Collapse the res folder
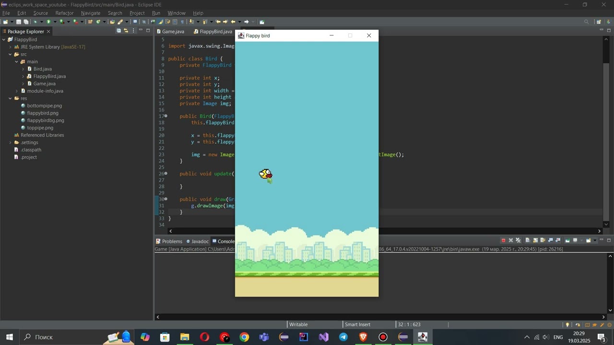614x345 pixels. tap(10, 98)
